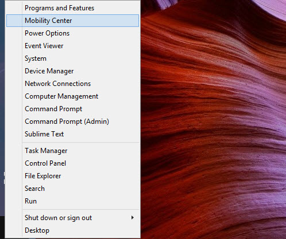Open Command Prompt

click(x=72, y=109)
